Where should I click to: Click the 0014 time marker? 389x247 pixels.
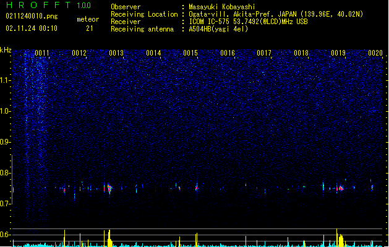pyautogui.click(x=153, y=53)
